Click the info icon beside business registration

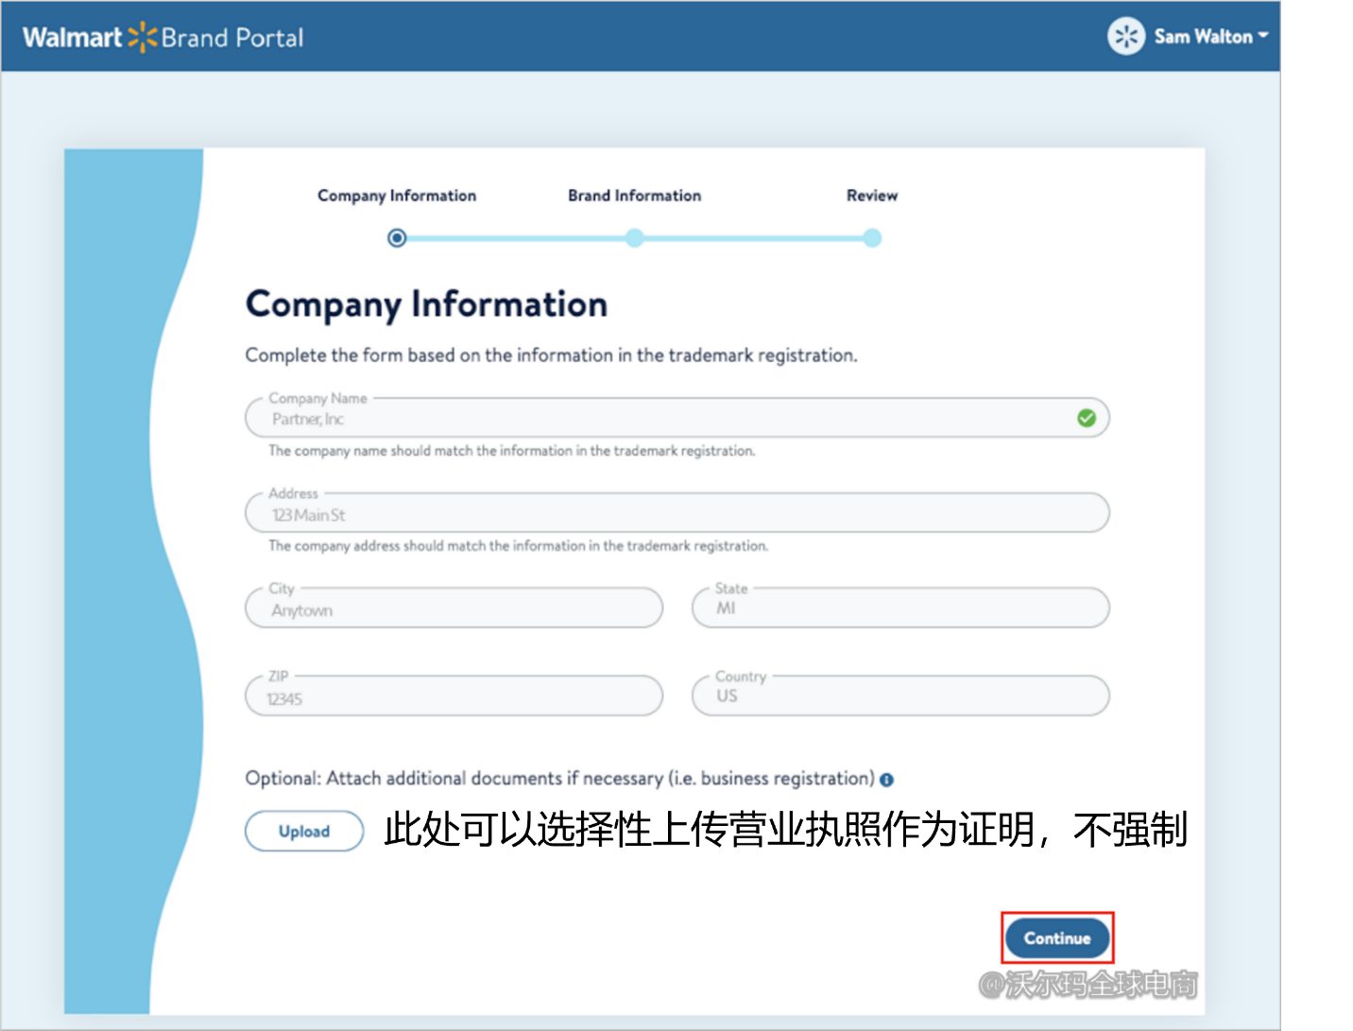[x=886, y=780]
